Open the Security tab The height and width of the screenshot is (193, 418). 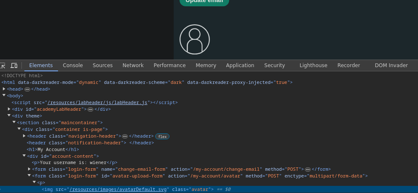tap(275, 65)
